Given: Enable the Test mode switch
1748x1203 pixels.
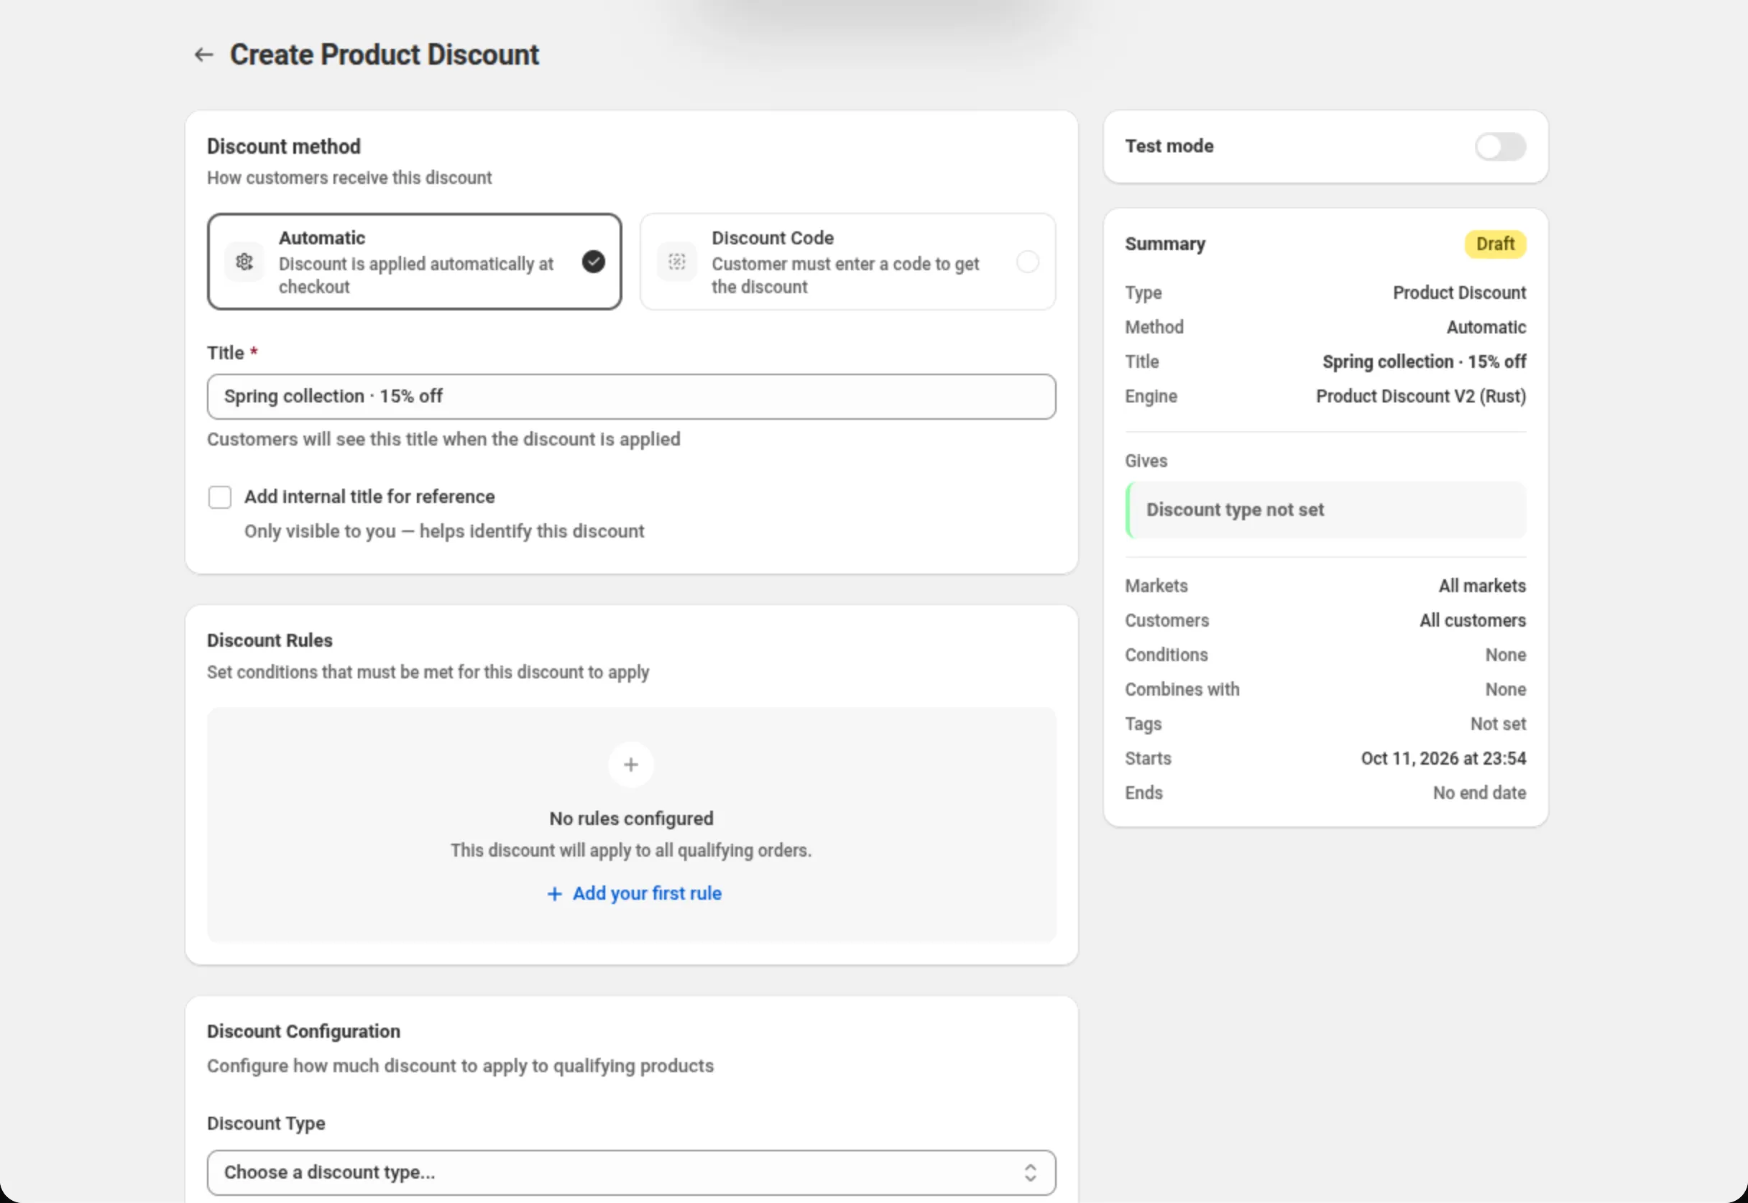Looking at the screenshot, I should pyautogui.click(x=1500, y=146).
